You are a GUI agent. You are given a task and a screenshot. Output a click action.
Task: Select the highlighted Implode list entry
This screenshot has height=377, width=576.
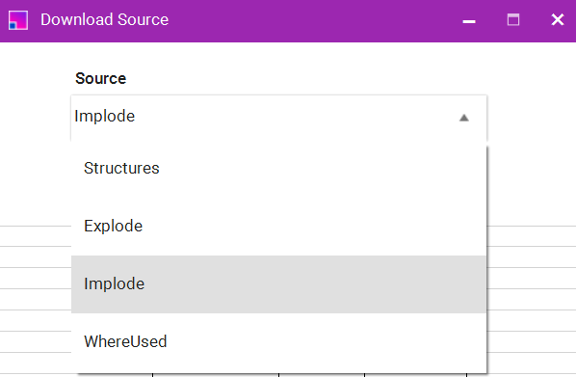tap(278, 283)
